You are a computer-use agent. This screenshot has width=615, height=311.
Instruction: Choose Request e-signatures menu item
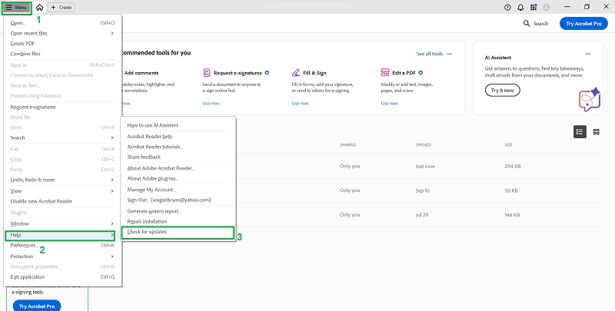point(63,107)
